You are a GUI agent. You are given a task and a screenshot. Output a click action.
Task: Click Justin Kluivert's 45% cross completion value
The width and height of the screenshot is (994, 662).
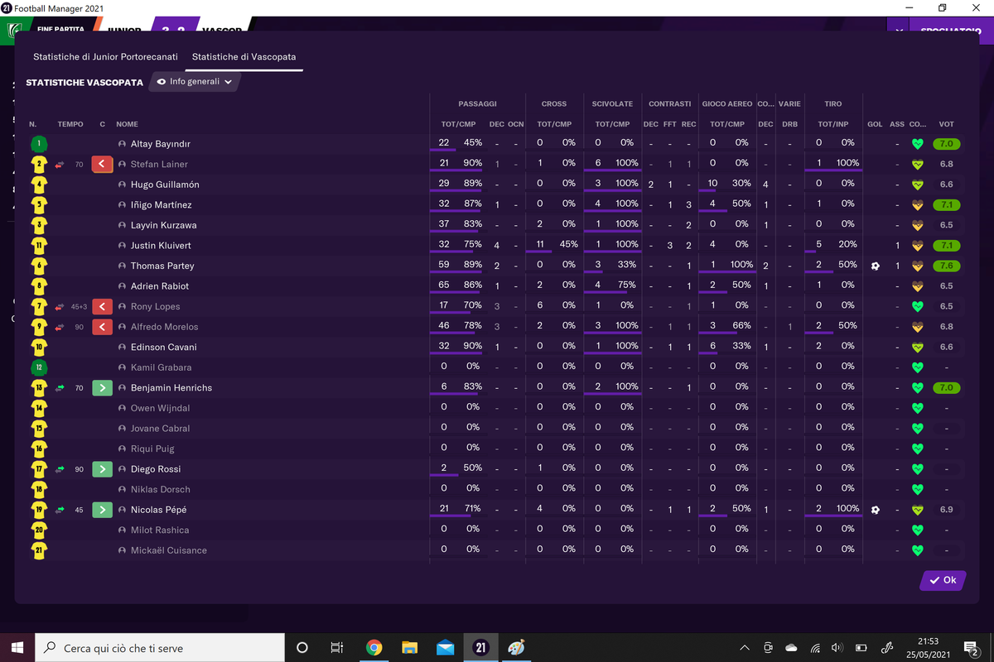coord(568,245)
